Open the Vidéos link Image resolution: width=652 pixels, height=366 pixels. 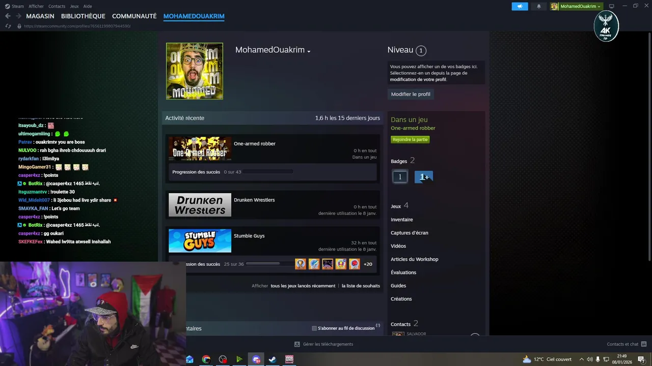coord(398,246)
